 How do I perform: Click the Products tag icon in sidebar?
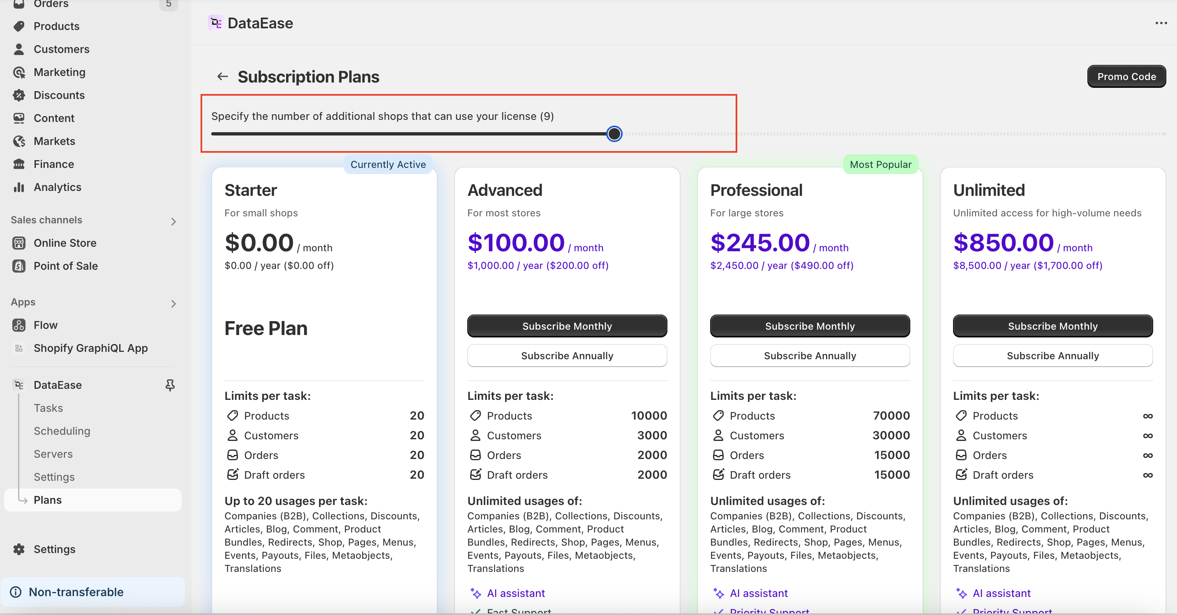pyautogui.click(x=19, y=26)
